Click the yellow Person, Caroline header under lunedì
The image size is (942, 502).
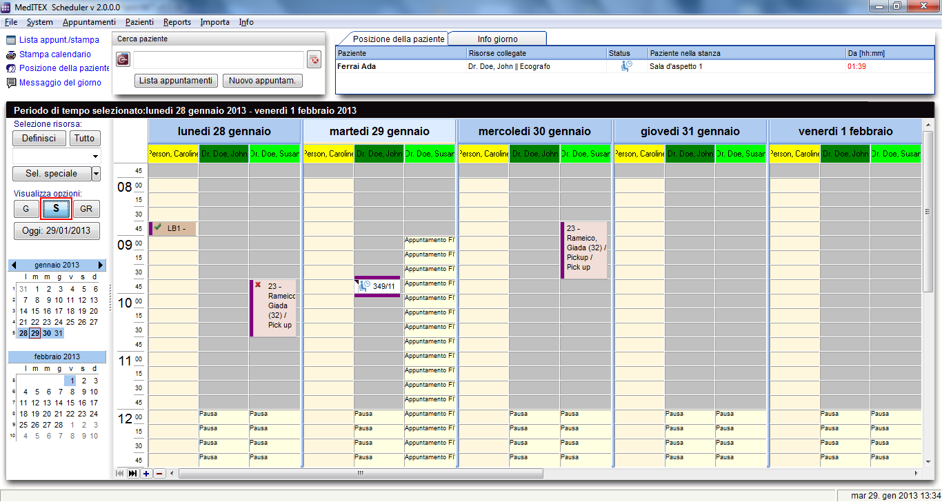[173, 154]
